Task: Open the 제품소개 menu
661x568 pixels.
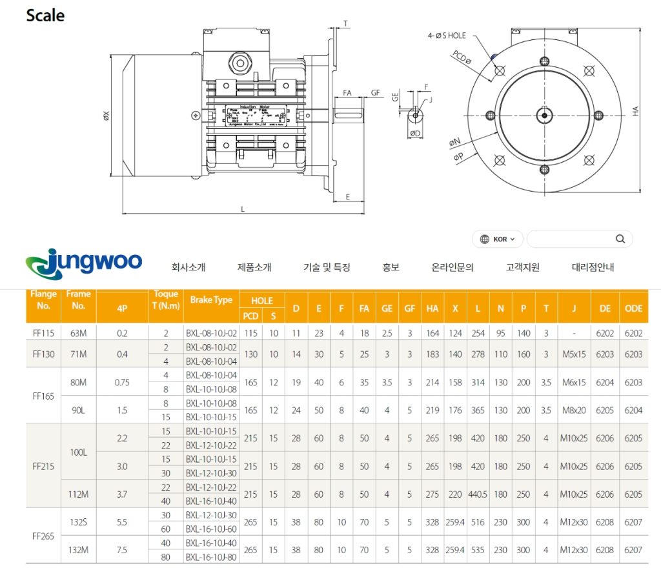Action: click(x=254, y=267)
